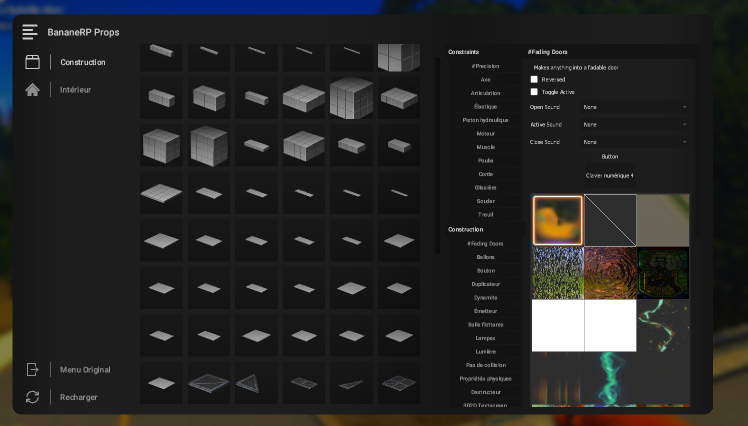Open Menu Original
Screen dimensions: 748x426
[x=85, y=369]
